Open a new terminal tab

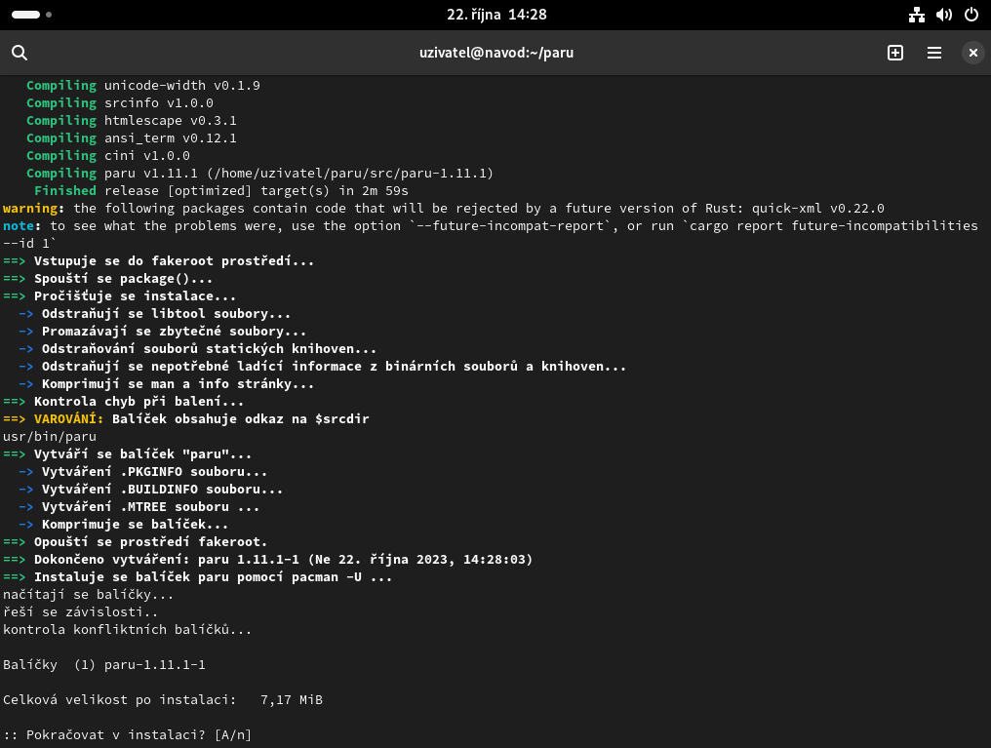894,53
